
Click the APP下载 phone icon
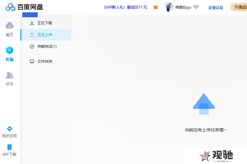[x=10, y=147]
